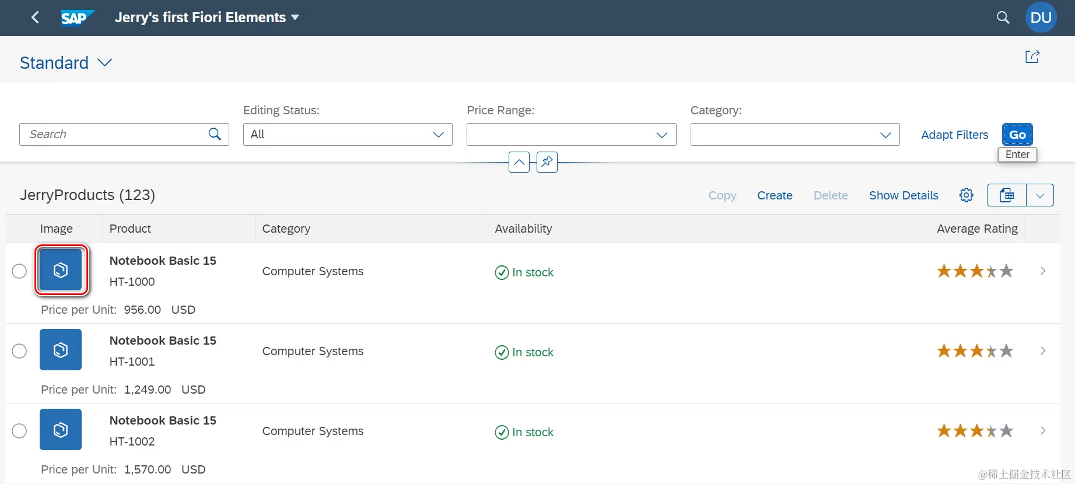Image resolution: width=1075 pixels, height=484 pixels.
Task: Click Export to Spreadsheet icon
Action: click(1007, 195)
